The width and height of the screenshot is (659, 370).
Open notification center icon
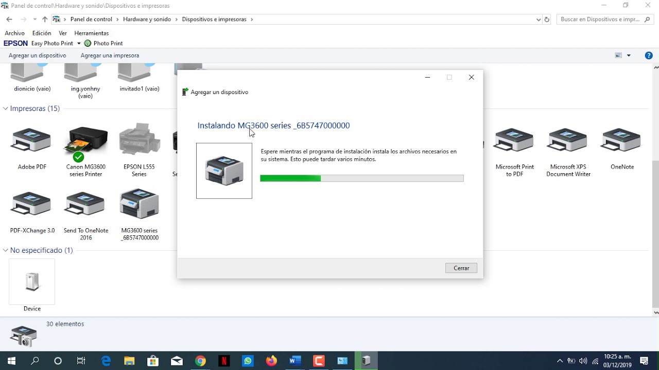644,361
